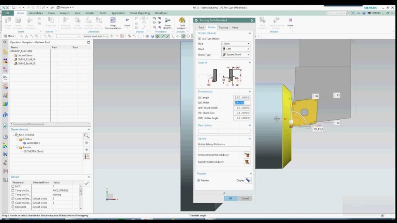Click the green checkmark in Details panel

tap(86, 183)
